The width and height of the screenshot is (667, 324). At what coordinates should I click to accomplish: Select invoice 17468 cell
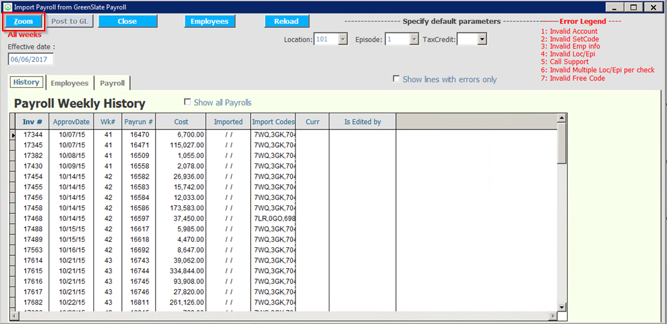32,219
